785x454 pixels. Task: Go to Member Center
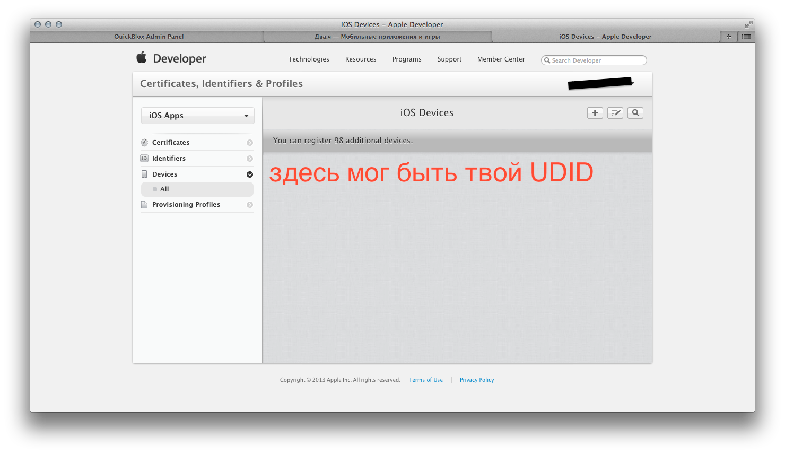coord(501,59)
